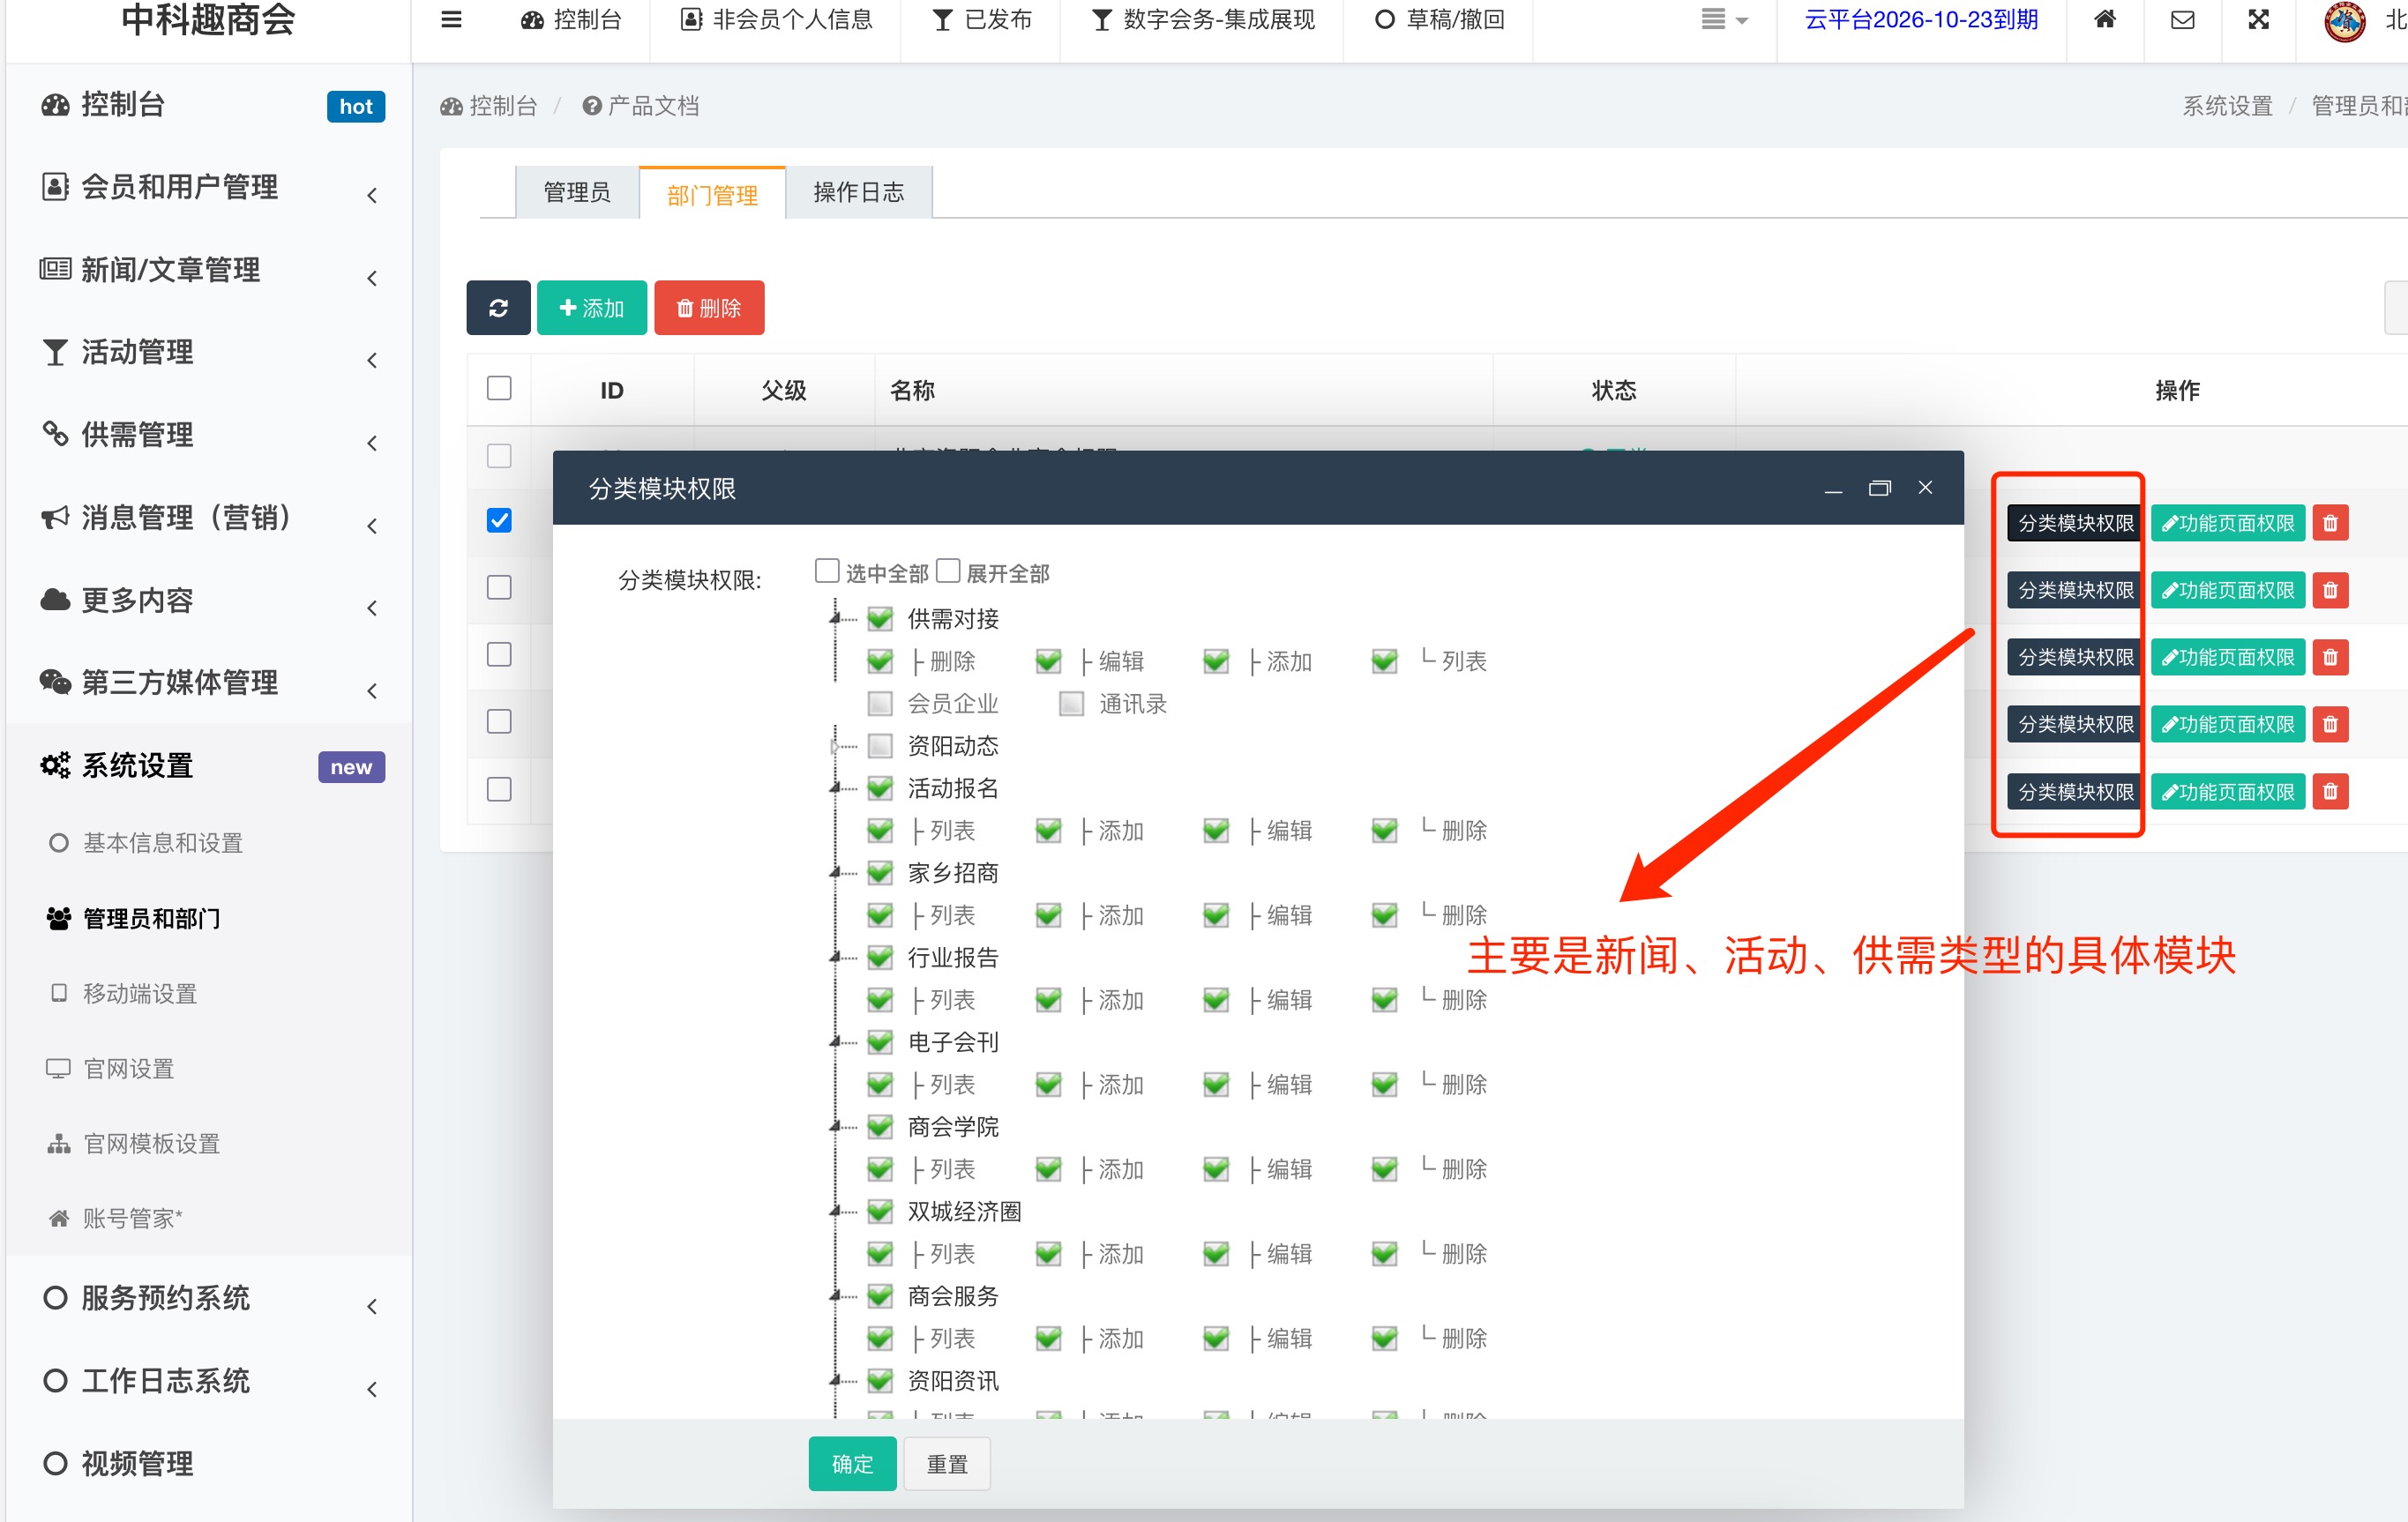Switch to the 管理员 tab
This screenshot has height=1522, width=2408.
(577, 192)
